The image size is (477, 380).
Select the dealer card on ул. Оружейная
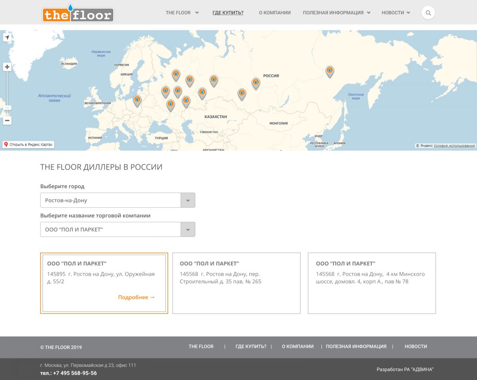click(x=104, y=283)
